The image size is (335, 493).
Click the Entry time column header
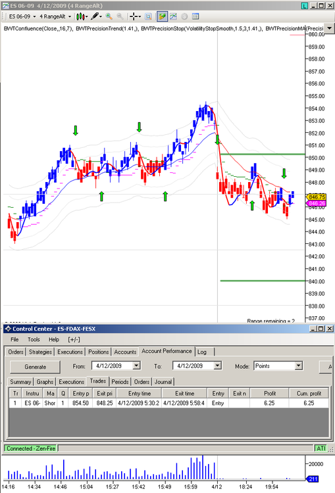coord(139,393)
